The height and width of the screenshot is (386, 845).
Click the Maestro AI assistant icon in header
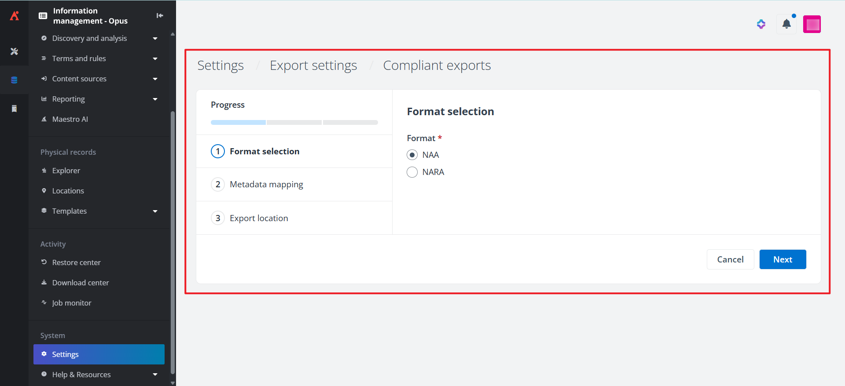tap(761, 24)
